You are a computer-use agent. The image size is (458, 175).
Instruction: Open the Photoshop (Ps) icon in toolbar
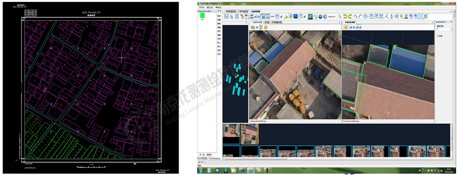295,16
